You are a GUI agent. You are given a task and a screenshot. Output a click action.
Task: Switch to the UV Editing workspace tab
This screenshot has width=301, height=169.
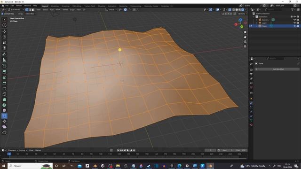coord(77,6)
